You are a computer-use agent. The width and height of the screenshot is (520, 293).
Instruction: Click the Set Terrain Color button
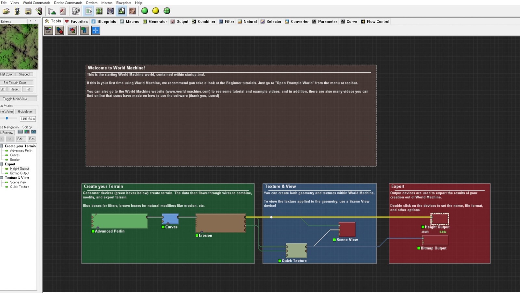click(x=16, y=83)
